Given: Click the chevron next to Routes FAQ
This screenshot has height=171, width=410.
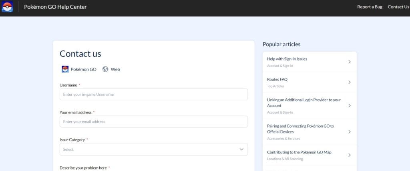Looking at the screenshot, I should 350,82.
